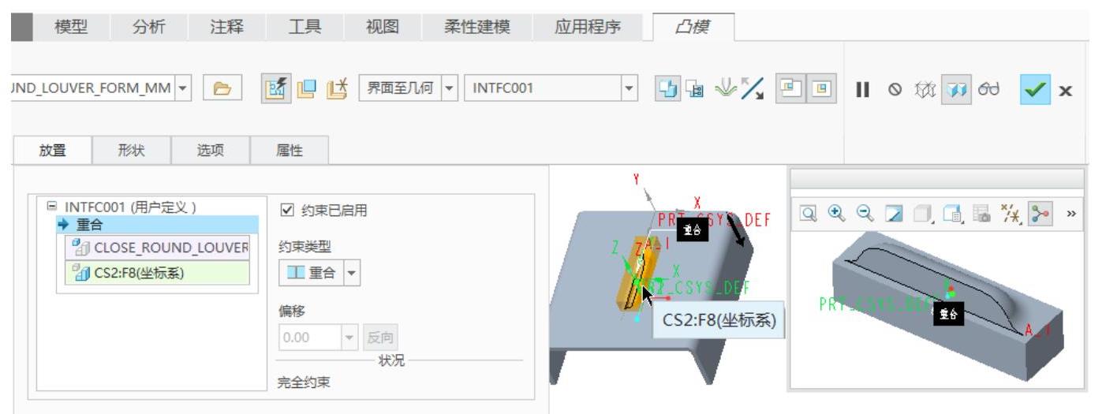
Task: Click the refit icon in preview toolbar
Action: [x=809, y=213]
